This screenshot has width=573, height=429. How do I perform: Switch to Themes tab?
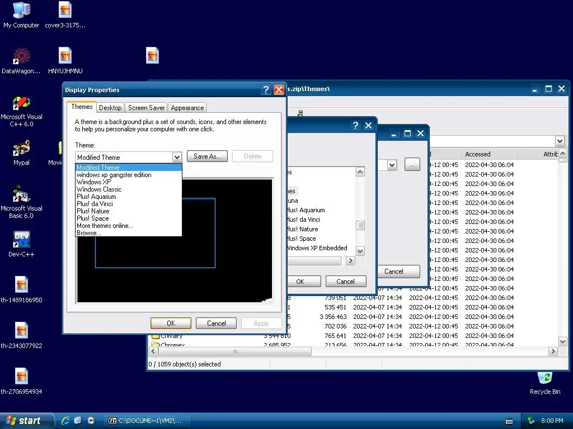click(82, 107)
